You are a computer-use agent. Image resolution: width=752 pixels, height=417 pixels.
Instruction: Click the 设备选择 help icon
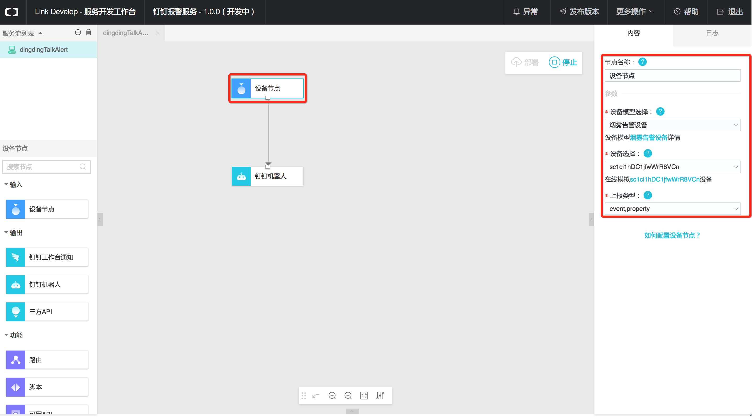[648, 153]
